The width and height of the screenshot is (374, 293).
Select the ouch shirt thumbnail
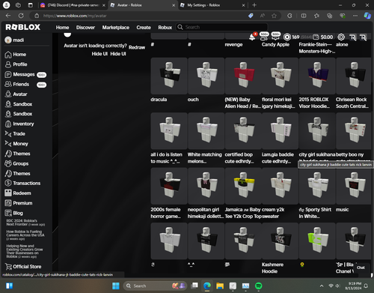tap(206, 76)
